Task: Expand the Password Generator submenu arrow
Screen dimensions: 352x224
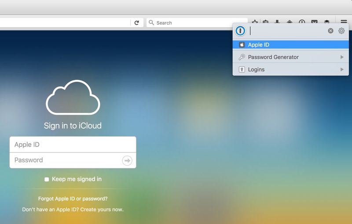Action: (x=342, y=57)
